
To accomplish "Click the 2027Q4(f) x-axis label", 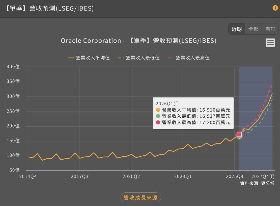I will point(263,176).
